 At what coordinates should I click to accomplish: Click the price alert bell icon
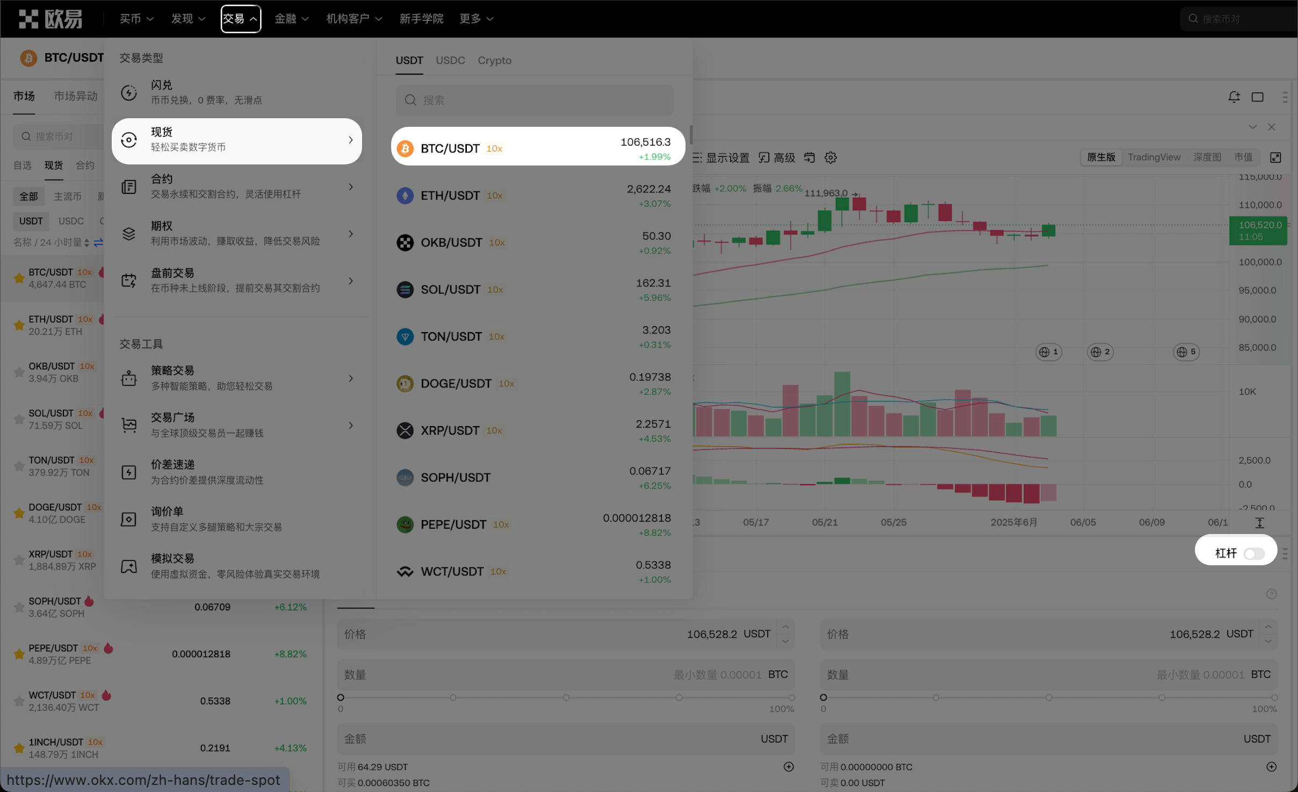click(x=1234, y=97)
